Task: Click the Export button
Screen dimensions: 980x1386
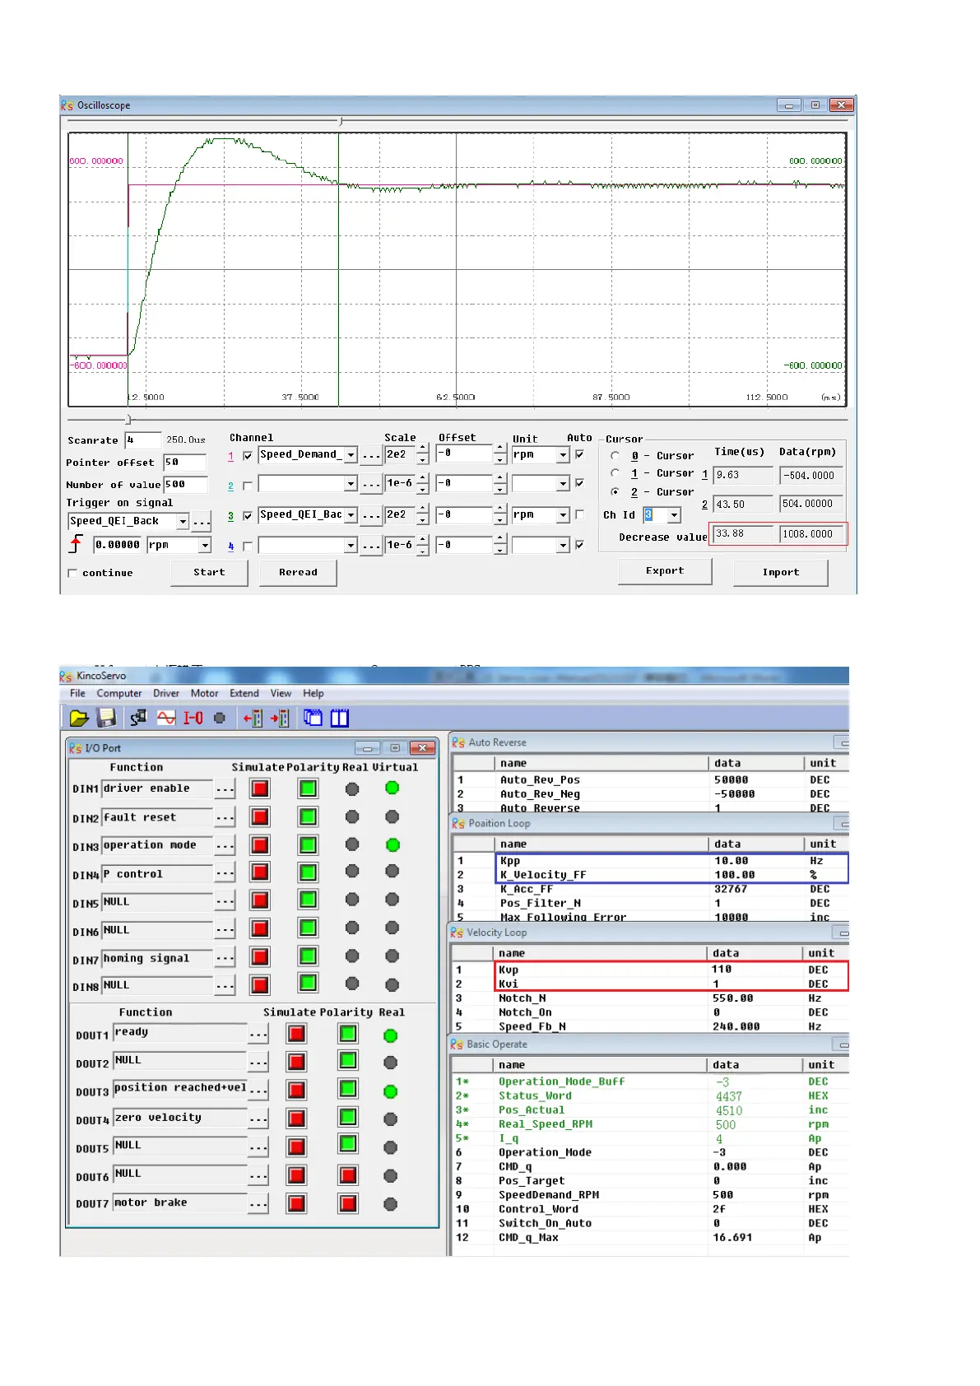Action: click(x=664, y=571)
